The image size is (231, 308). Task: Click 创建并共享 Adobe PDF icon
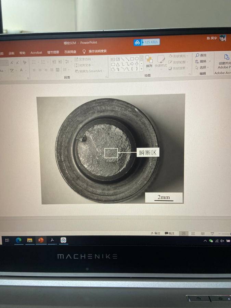tap(226, 61)
